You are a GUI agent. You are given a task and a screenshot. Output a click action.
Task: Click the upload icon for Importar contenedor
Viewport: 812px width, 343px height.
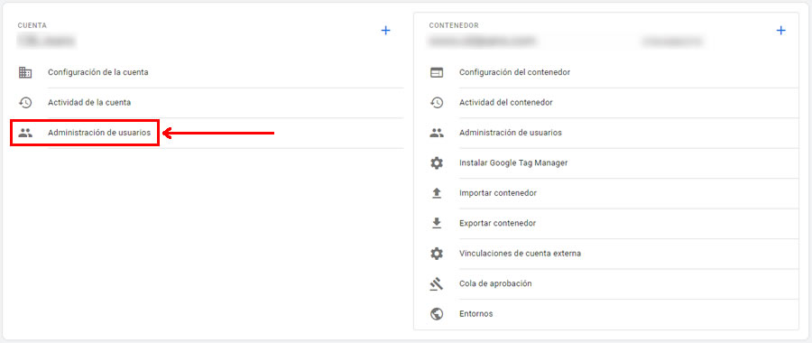(437, 193)
